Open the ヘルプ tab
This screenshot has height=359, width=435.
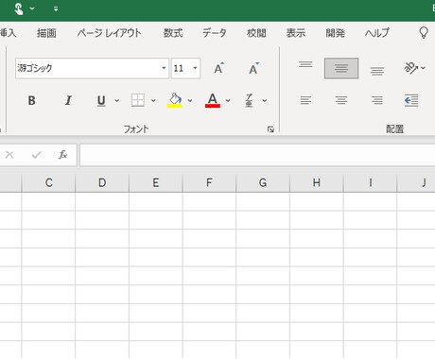(377, 33)
